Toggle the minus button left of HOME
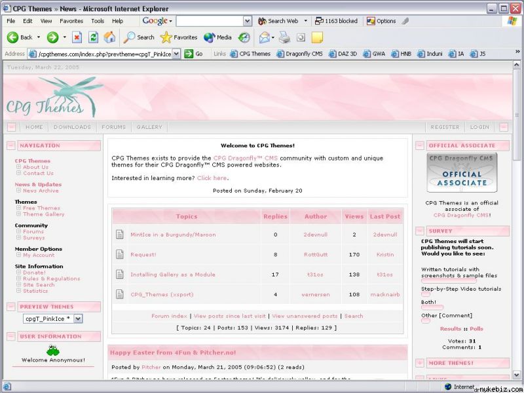Viewport: 524px width, 393px height. [x=11, y=127]
